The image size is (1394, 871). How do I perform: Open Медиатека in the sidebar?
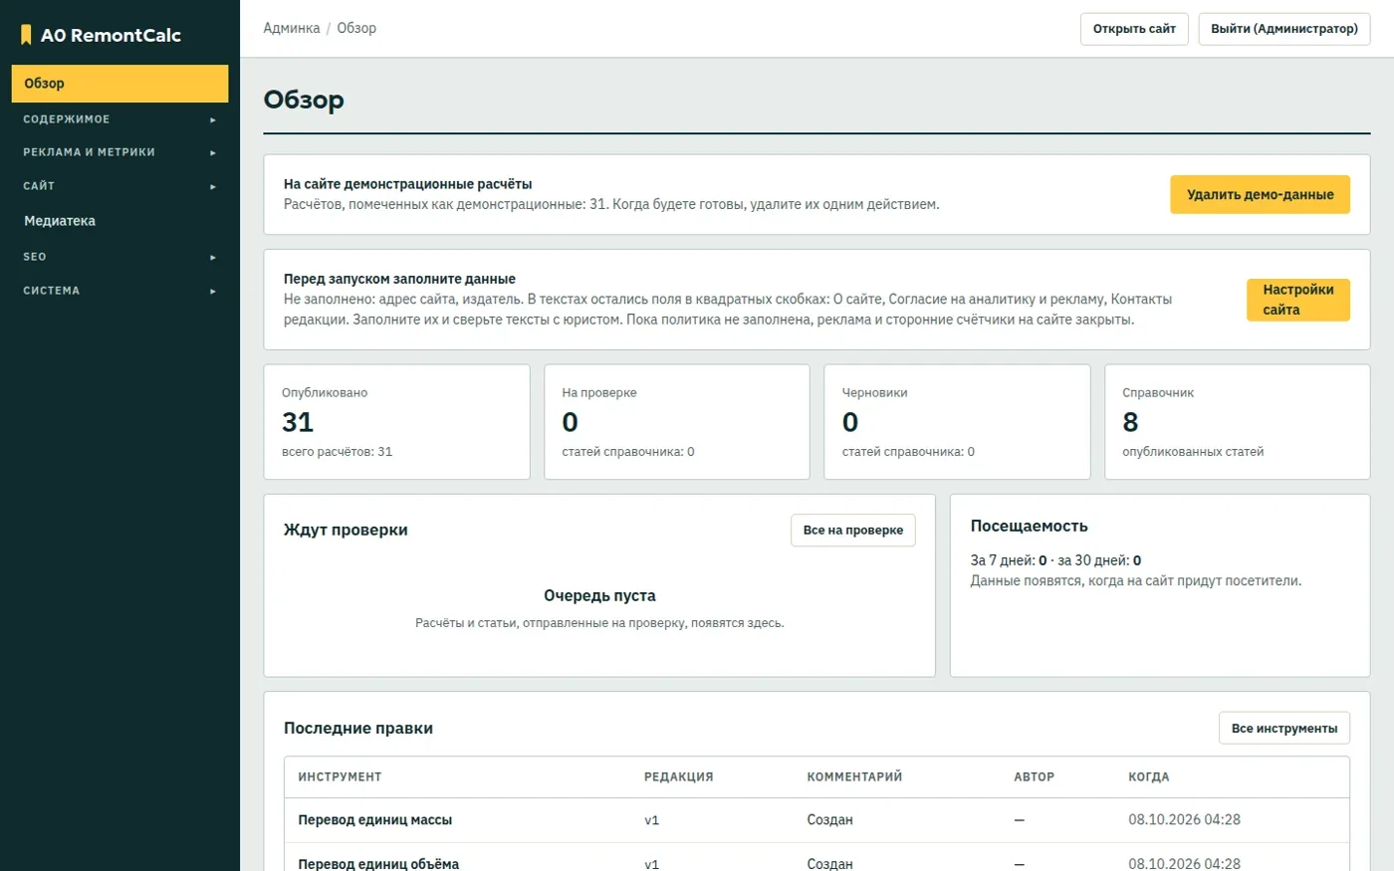[119, 221]
